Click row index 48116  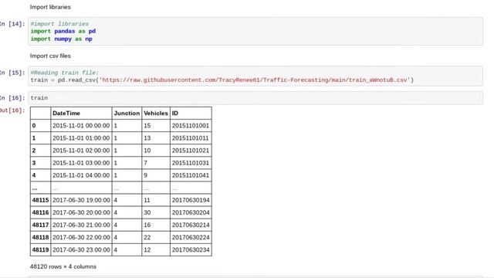[40, 212]
